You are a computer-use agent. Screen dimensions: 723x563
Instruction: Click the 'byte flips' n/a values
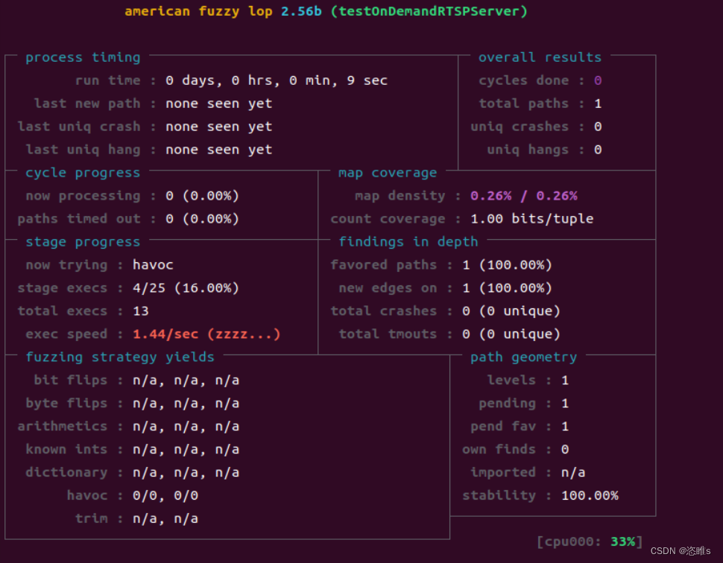[x=186, y=404]
